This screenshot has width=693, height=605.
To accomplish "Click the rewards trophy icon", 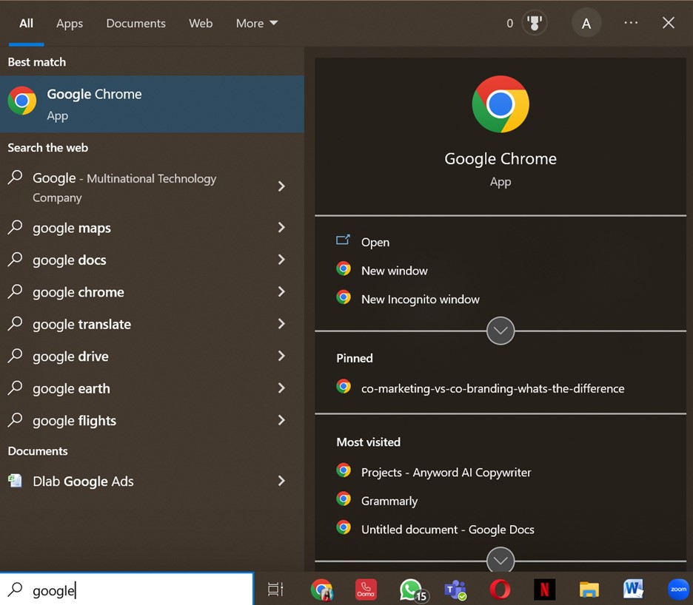I will [x=534, y=23].
